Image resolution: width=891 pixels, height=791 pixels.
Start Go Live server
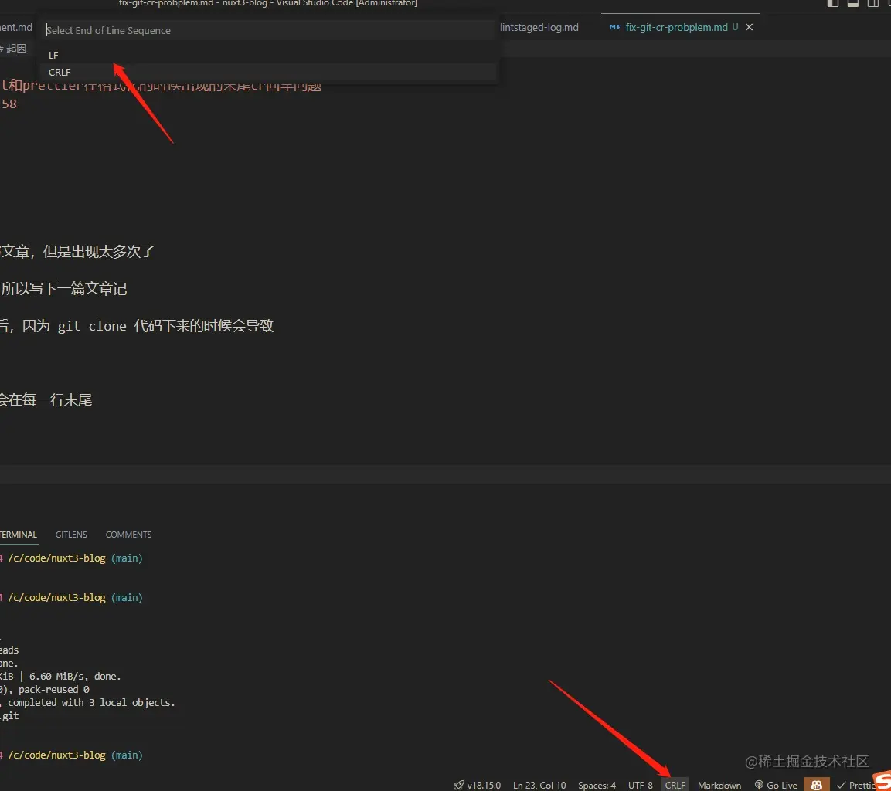(776, 786)
